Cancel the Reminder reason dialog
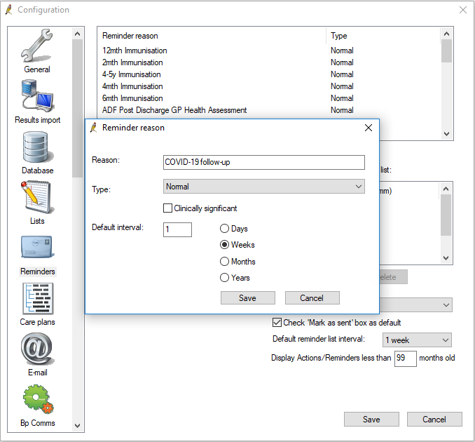Image resolution: width=475 pixels, height=442 pixels. point(312,298)
